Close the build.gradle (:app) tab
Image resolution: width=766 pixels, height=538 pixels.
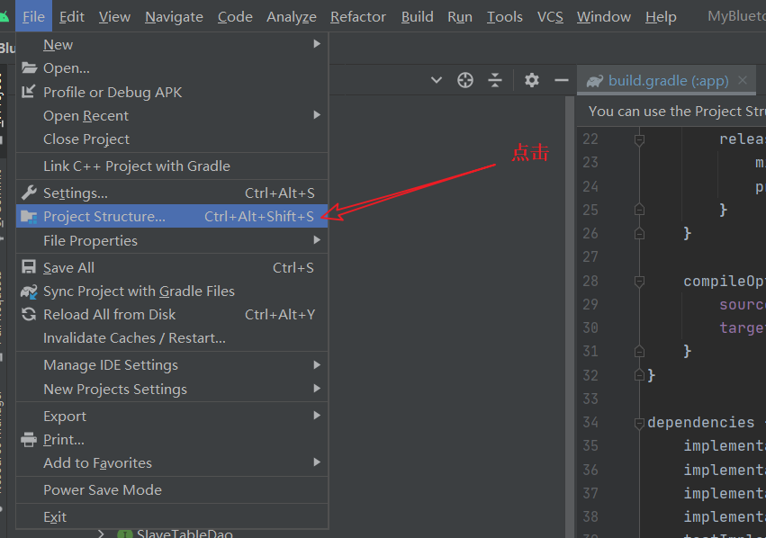point(743,80)
